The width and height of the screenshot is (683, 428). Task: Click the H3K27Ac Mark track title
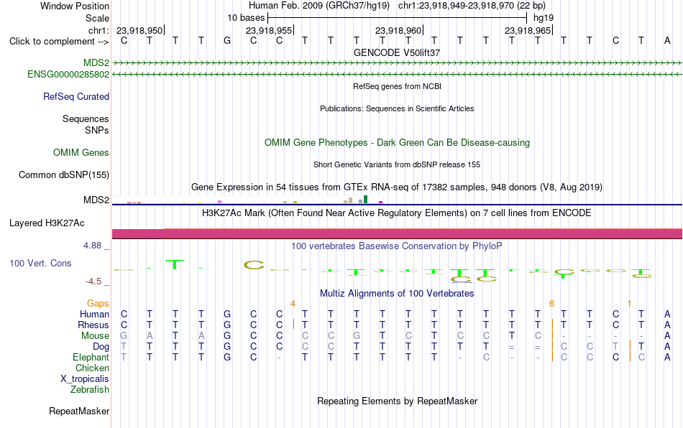pos(397,213)
